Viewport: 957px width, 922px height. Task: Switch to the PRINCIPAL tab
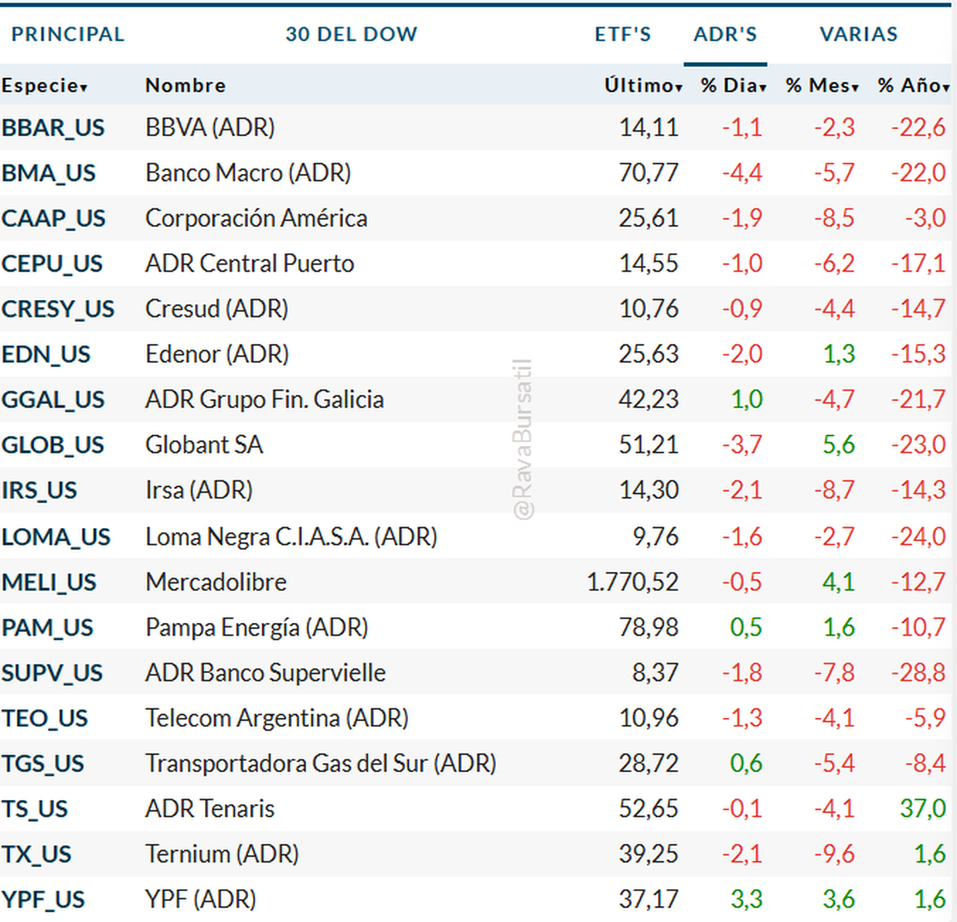pos(68,34)
